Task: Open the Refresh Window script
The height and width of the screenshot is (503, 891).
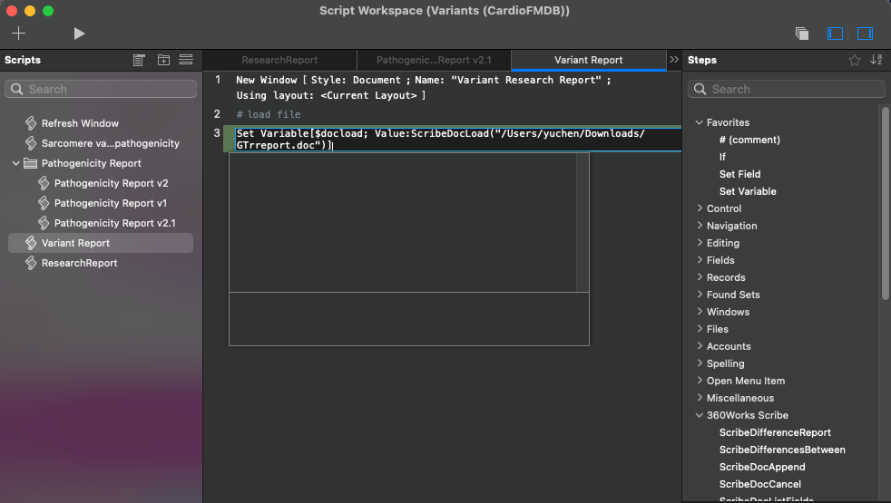Action: click(x=80, y=123)
